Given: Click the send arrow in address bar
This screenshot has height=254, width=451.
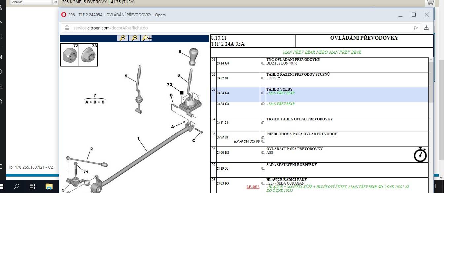Looking at the screenshot, I should pyautogui.click(x=416, y=28).
